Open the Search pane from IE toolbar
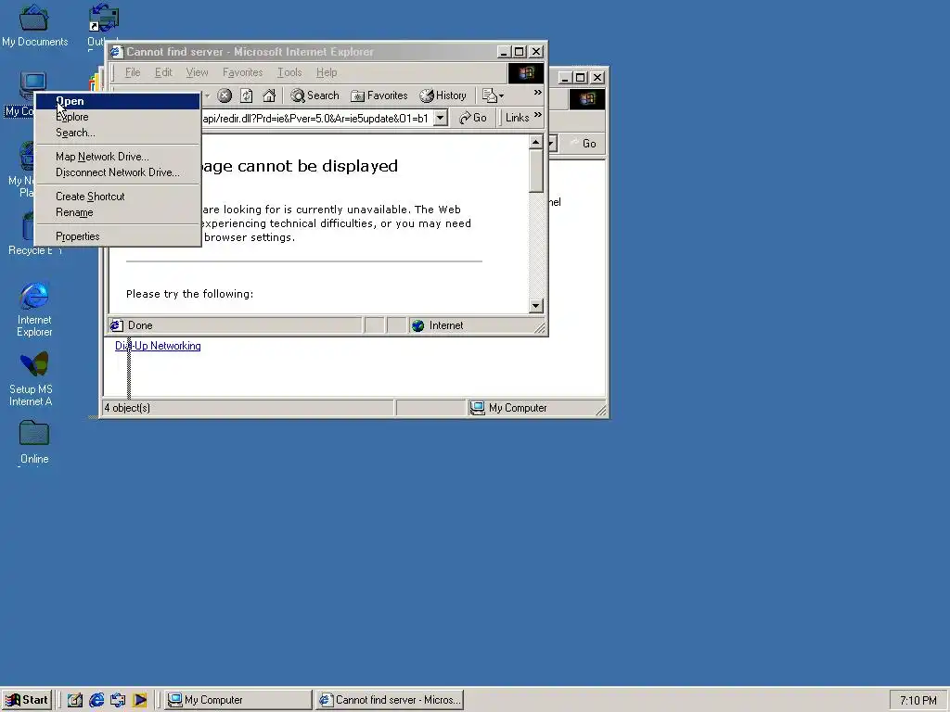The image size is (950, 712). [315, 95]
